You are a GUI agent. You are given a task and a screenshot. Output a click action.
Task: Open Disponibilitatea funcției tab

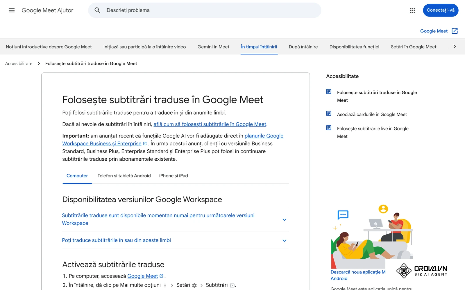pyautogui.click(x=354, y=47)
